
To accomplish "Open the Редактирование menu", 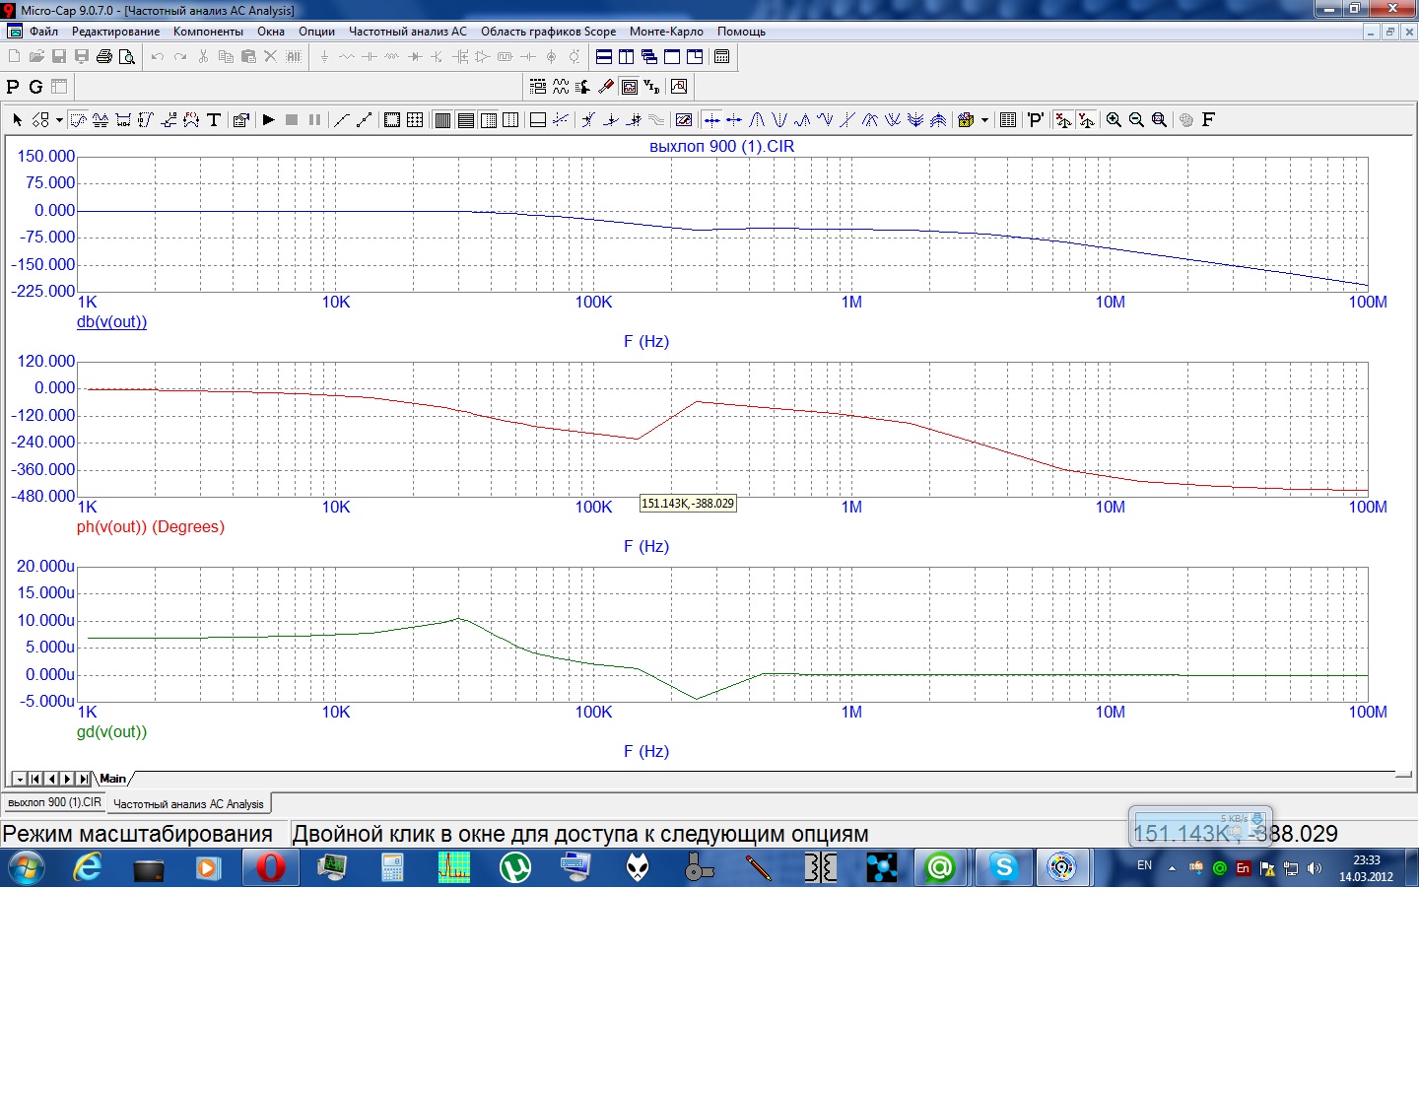I will (x=115, y=32).
